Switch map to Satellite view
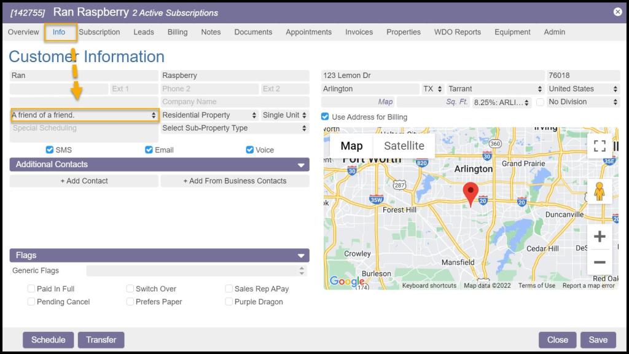Screen dimensions: 629x354 tap(404, 146)
